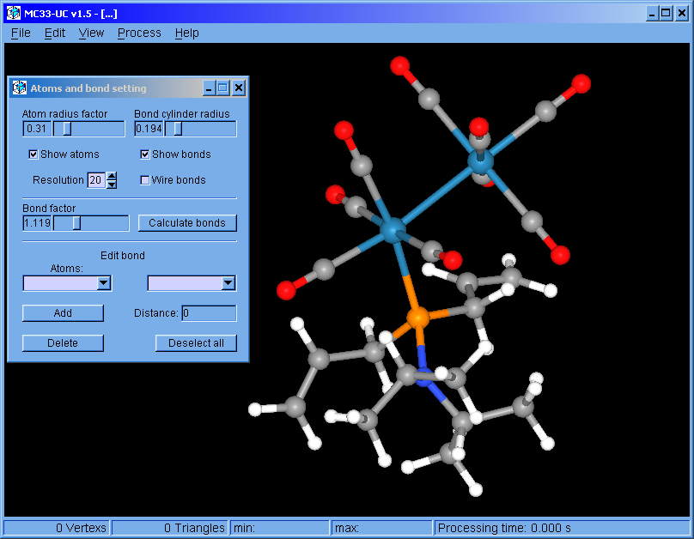694x539 pixels.
Task: Open the Process menu
Action: click(139, 33)
